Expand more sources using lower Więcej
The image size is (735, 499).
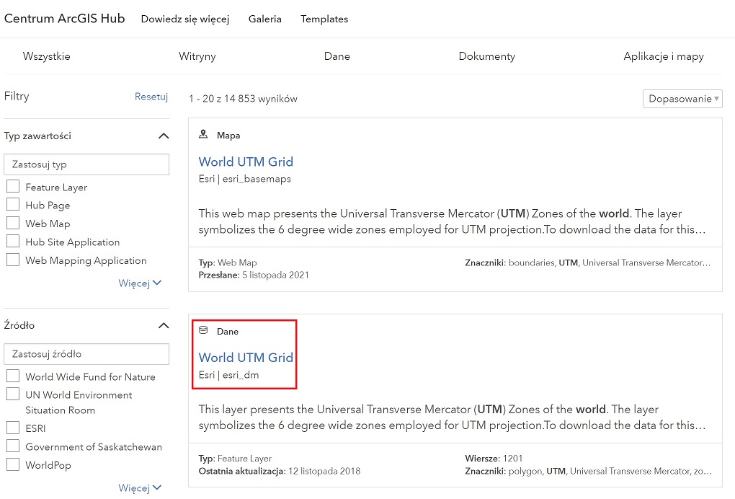(140, 488)
